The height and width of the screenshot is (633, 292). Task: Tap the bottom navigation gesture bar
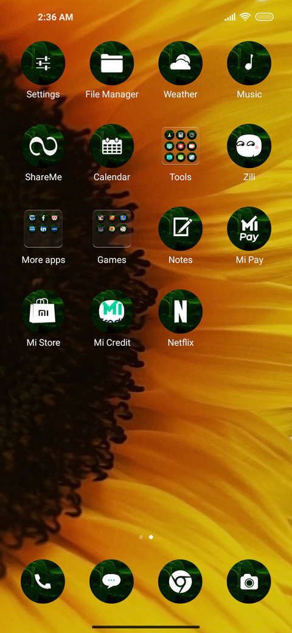(146, 627)
